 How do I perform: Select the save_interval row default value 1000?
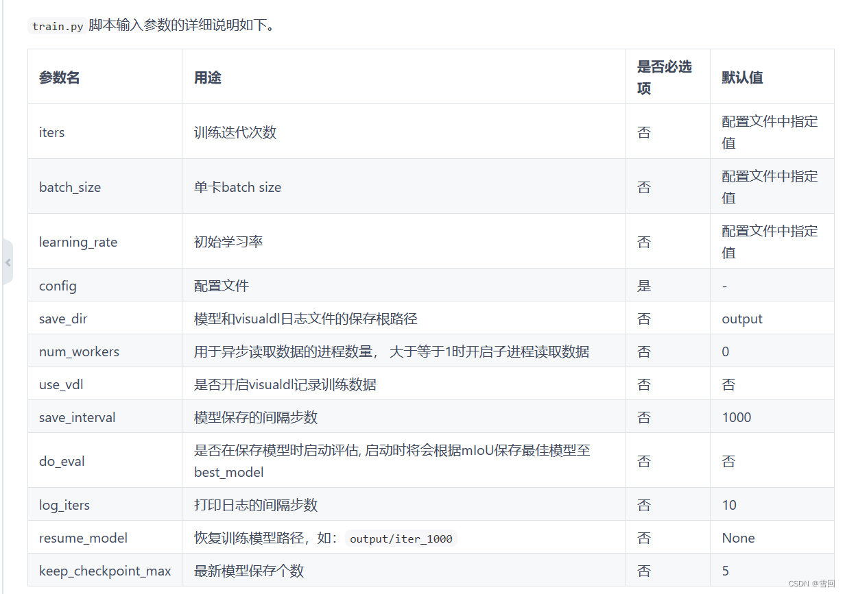[x=731, y=417]
